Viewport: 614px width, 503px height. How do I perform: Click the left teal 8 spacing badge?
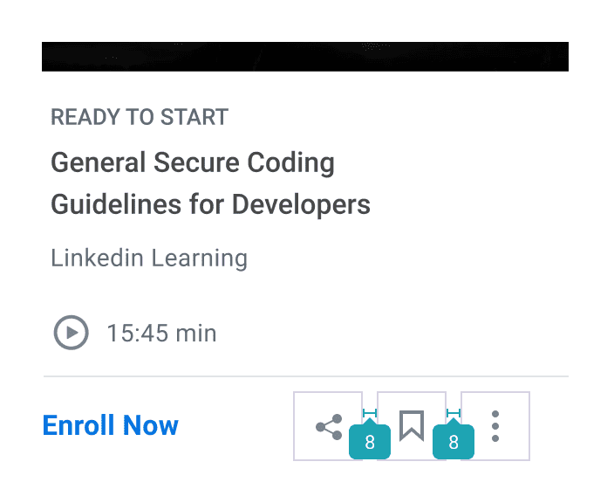tap(370, 442)
